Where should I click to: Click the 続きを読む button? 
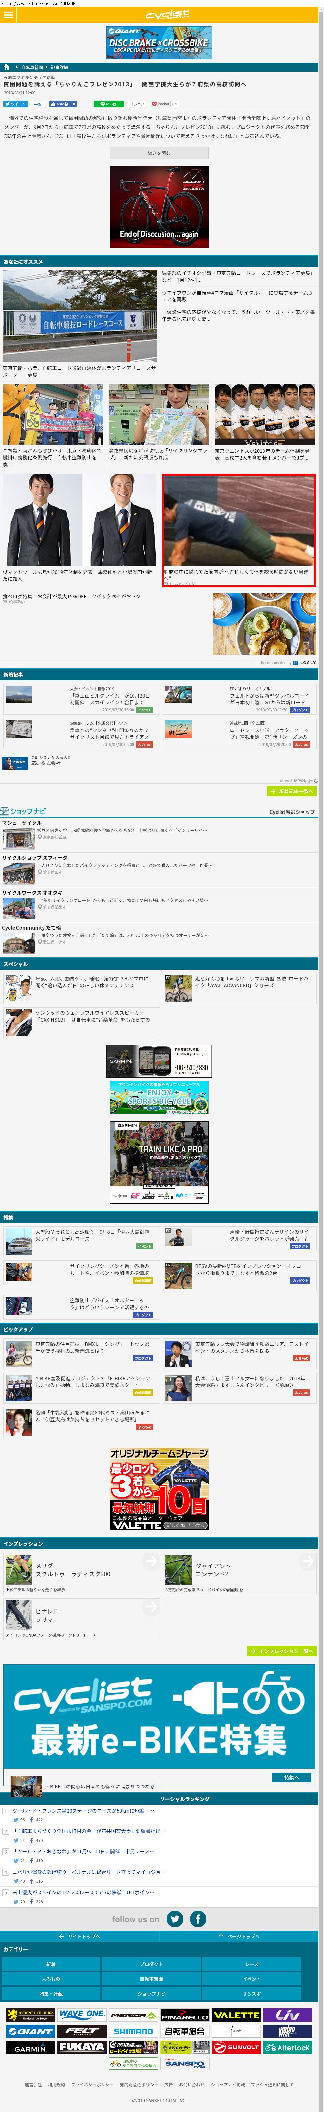tap(159, 153)
